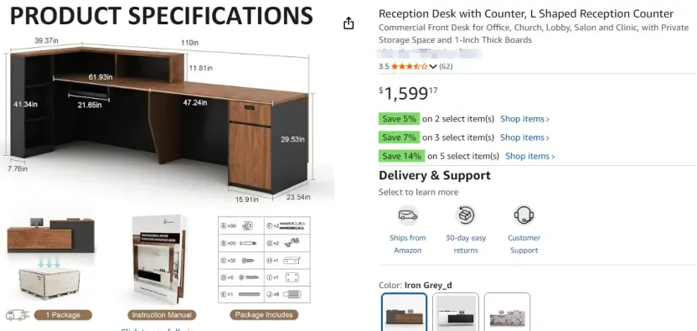Viewport: 697px width, 331px height.
Task: Click the Customer Support headset icon
Action: (524, 215)
